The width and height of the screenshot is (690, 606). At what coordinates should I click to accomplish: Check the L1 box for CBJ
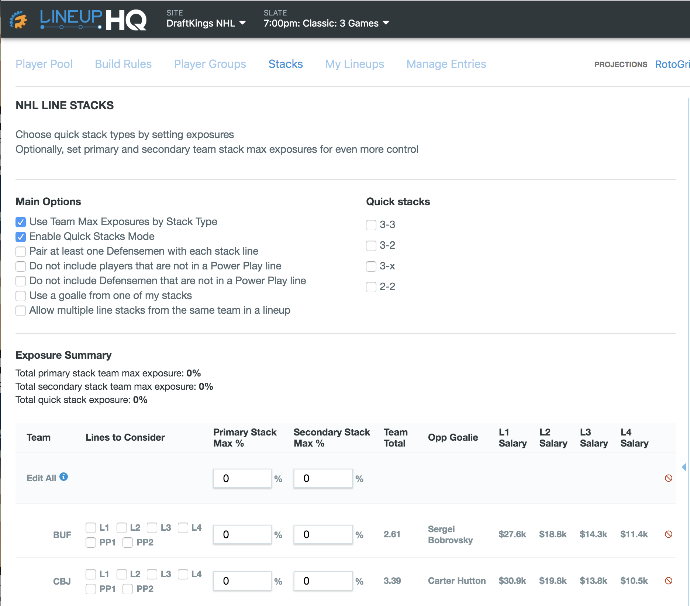(91, 574)
